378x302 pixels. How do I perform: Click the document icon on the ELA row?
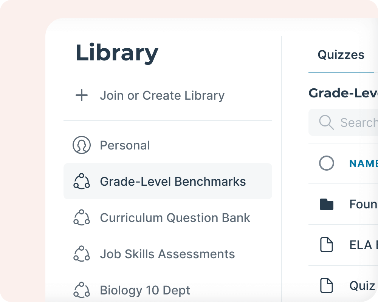pyautogui.click(x=327, y=245)
